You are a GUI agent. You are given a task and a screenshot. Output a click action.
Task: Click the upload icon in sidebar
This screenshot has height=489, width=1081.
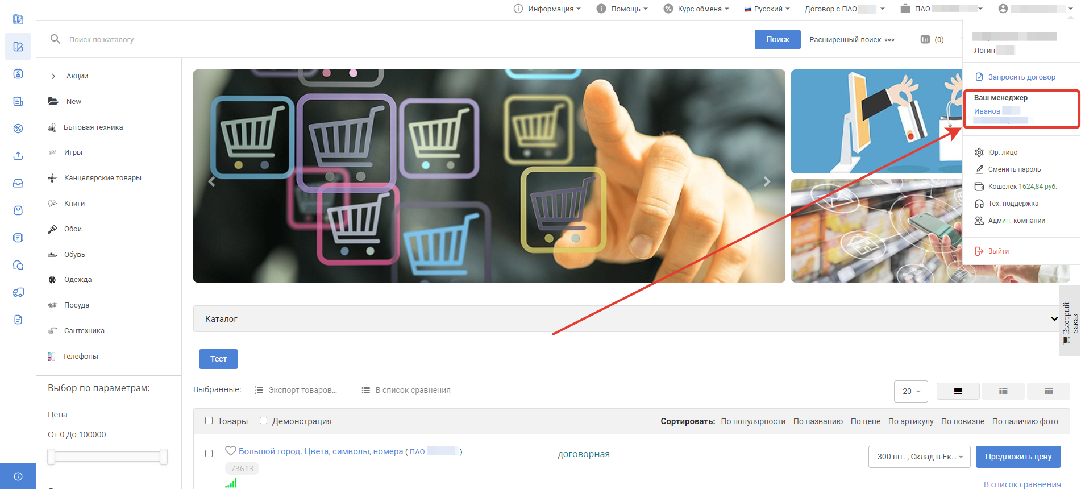click(x=18, y=156)
